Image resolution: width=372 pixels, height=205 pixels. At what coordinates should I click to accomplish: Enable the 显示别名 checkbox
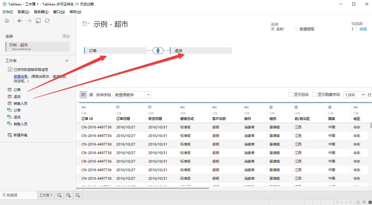(290, 95)
